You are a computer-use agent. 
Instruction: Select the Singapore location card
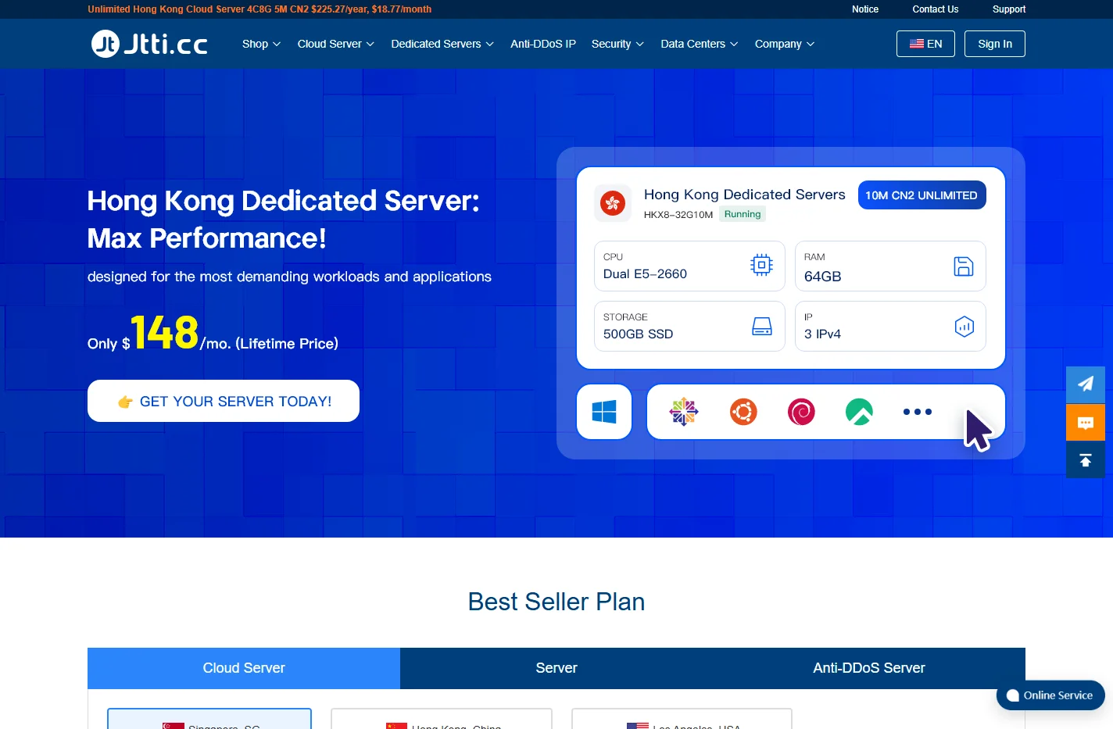209,719
